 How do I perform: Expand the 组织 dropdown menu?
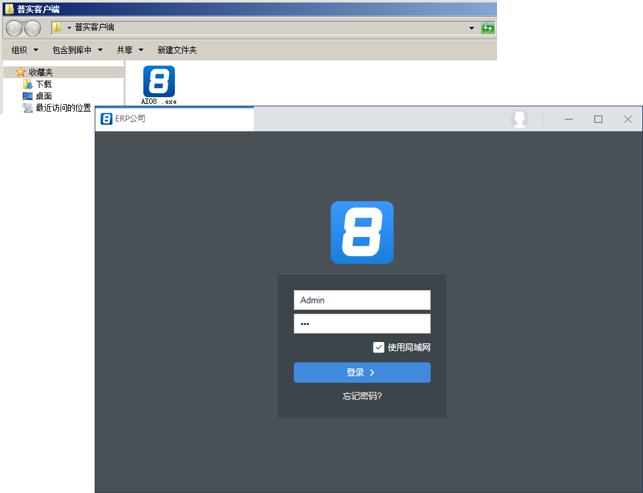25,50
